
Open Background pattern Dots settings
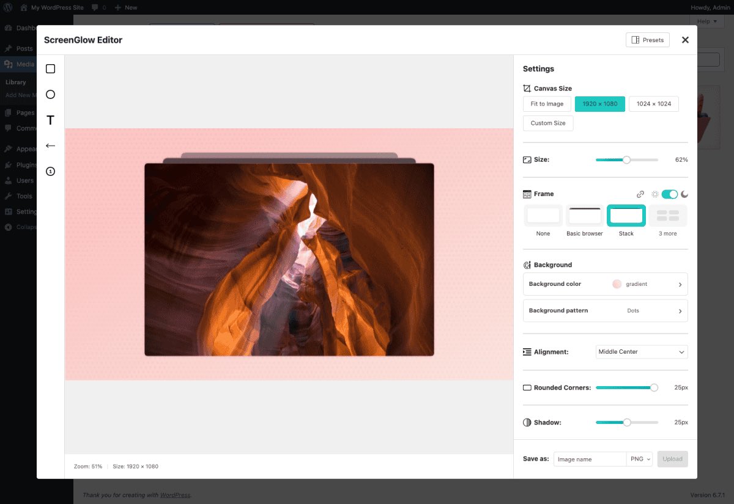(x=606, y=311)
